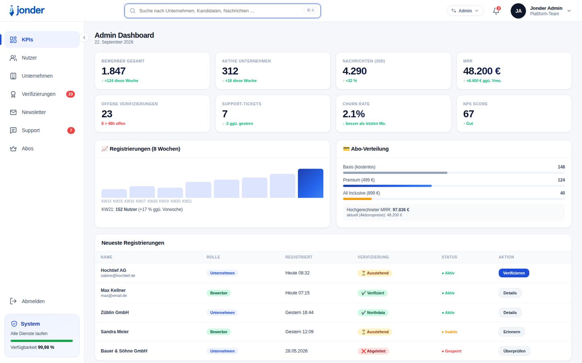Image resolution: width=582 pixels, height=363 pixels.
Task: Click Abmelden to log out
Action: [42, 301]
